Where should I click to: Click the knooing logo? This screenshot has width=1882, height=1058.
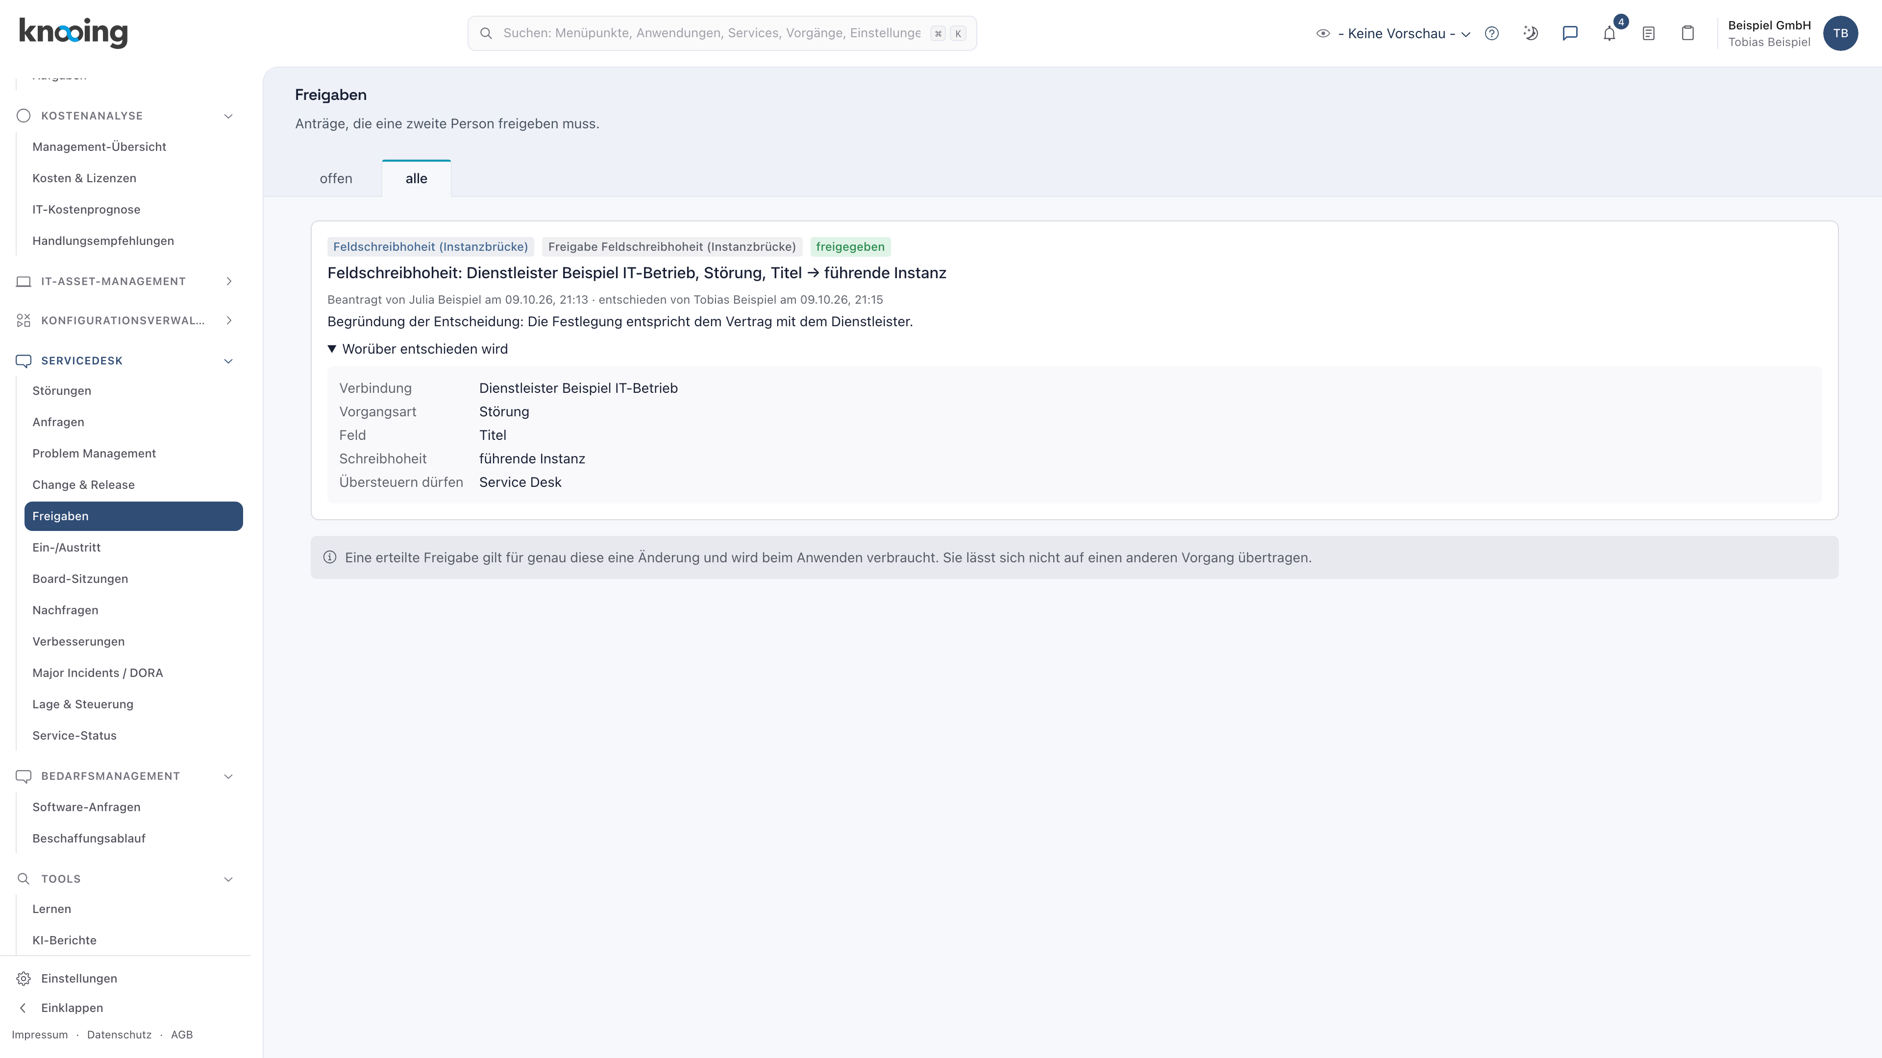point(73,33)
